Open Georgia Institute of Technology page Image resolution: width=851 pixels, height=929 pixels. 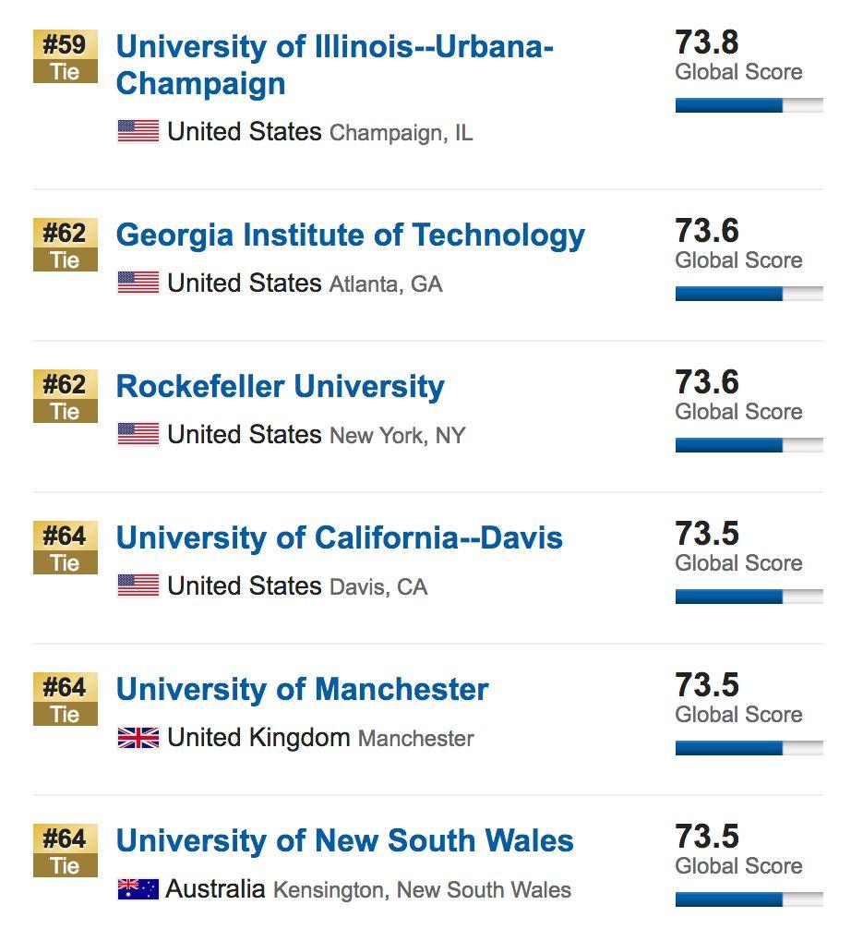click(x=350, y=235)
